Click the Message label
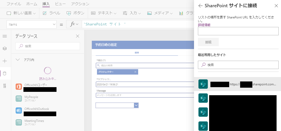The image size is (281, 131). tap(101, 91)
